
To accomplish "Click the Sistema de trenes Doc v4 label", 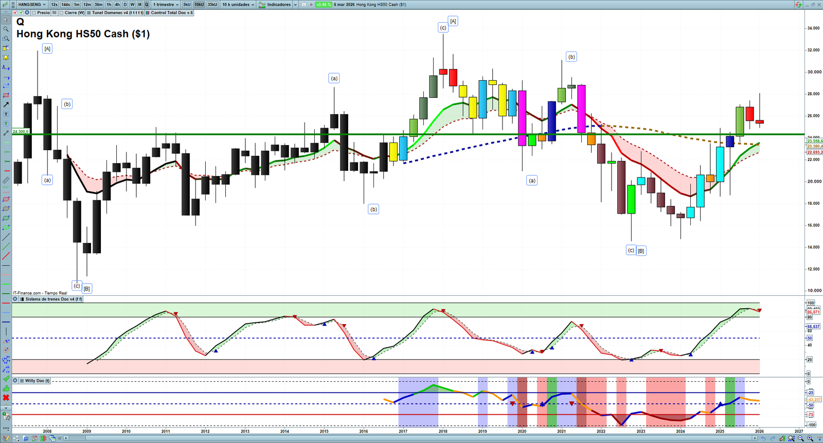I will point(54,299).
